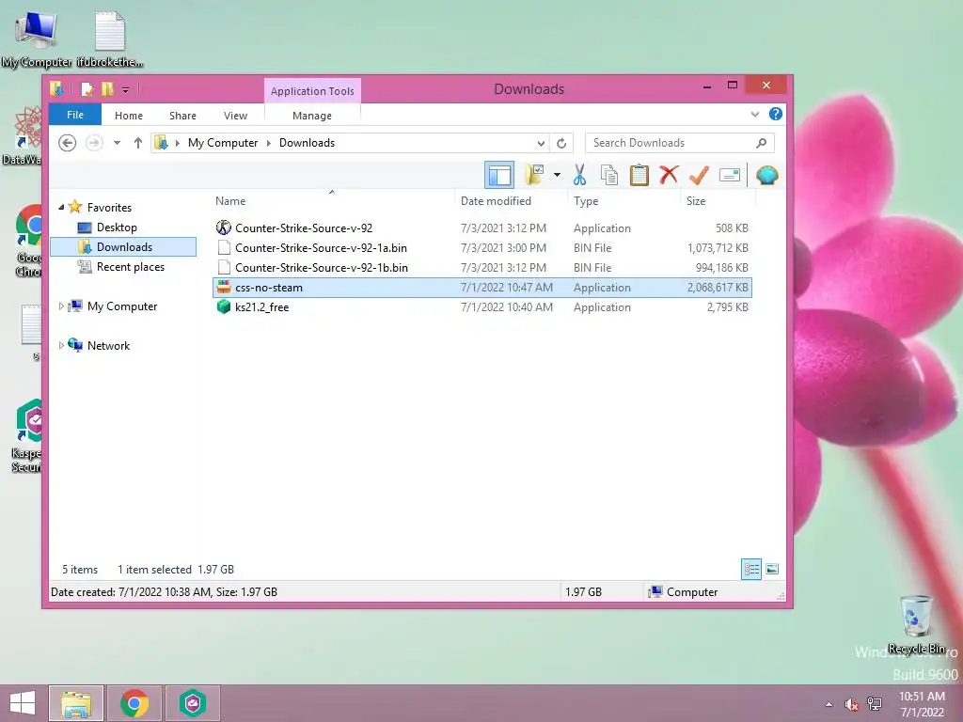This screenshot has width=963, height=722.
Task: Open the File menu
Action: pyautogui.click(x=75, y=115)
